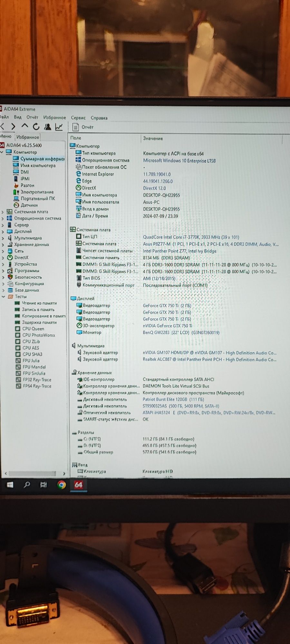Expand the Мультимедиа tree node
The height and width of the screenshot is (644, 290).
(x=3, y=238)
